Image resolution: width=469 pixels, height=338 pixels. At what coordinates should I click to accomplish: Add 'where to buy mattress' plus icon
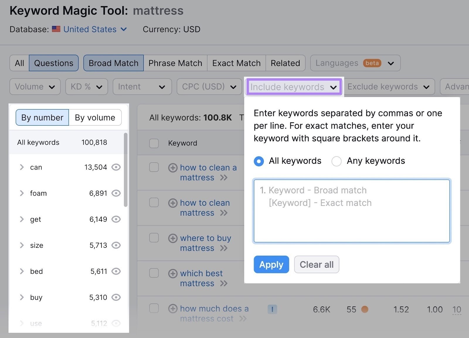(173, 238)
